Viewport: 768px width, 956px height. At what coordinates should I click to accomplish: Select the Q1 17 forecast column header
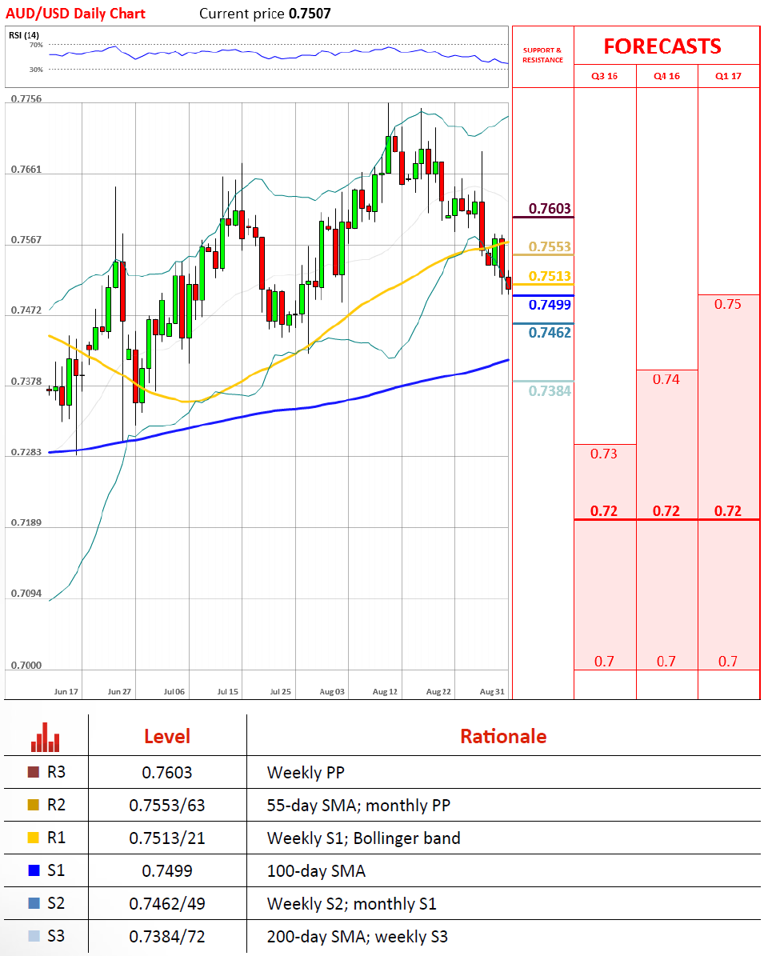[x=728, y=76]
